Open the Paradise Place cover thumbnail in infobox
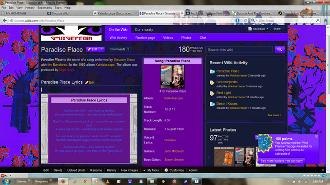 [173, 77]
